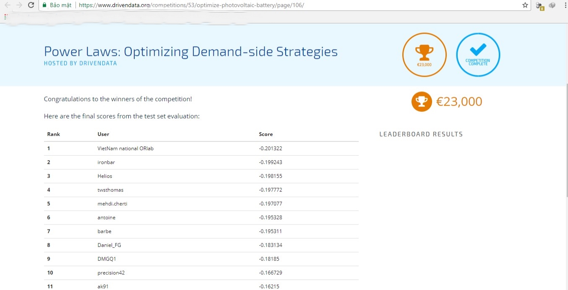Open the apps shortcut in bookmarks bar
The image size is (568, 290).
pyautogui.click(x=6, y=16)
